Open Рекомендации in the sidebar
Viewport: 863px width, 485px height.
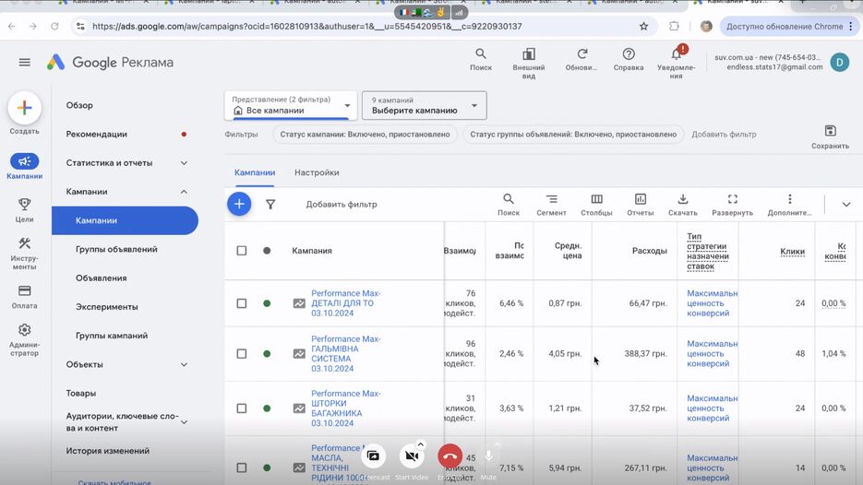[x=96, y=135]
